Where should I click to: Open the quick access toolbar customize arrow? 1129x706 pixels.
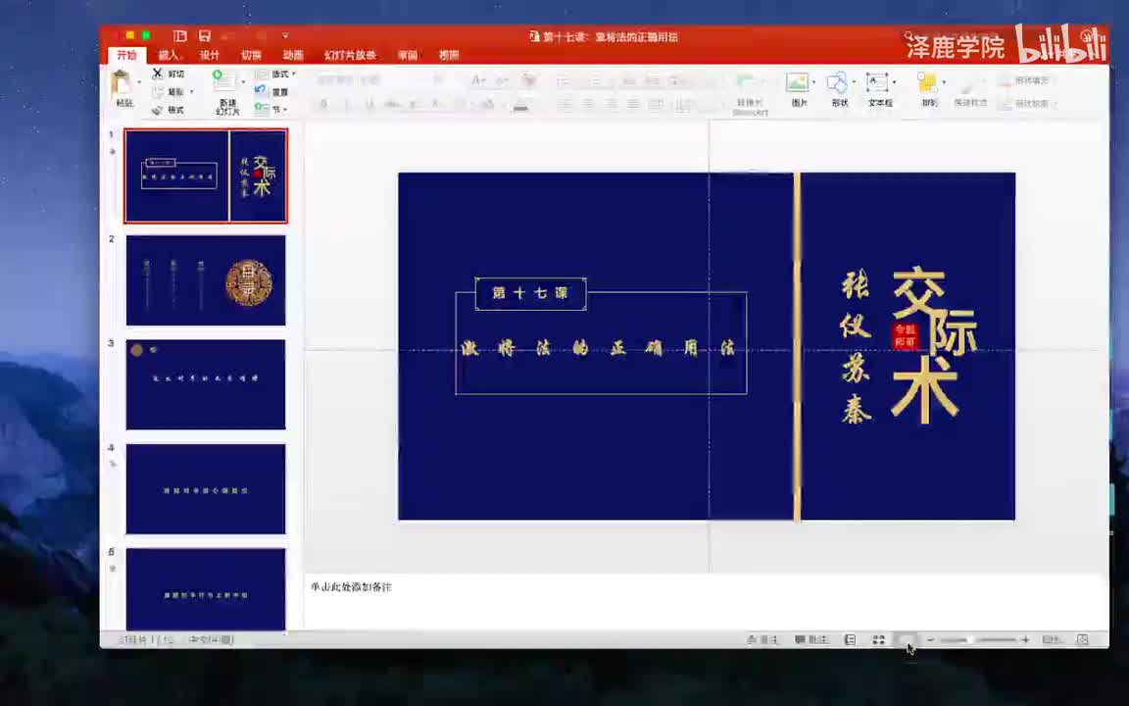(285, 35)
